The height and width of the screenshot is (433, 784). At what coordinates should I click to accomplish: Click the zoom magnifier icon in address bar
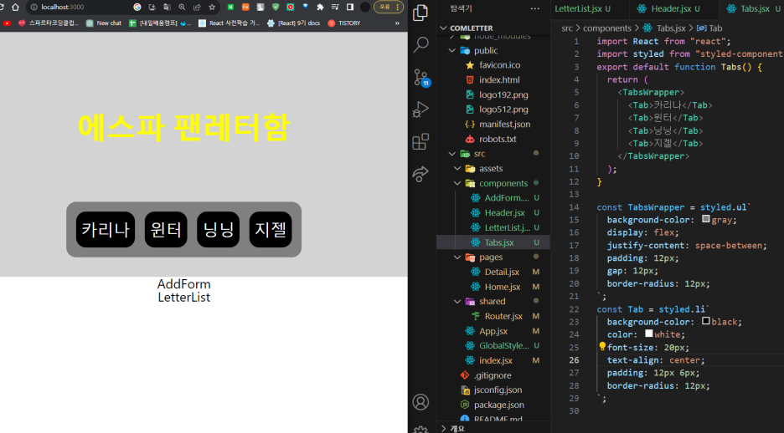[182, 7]
